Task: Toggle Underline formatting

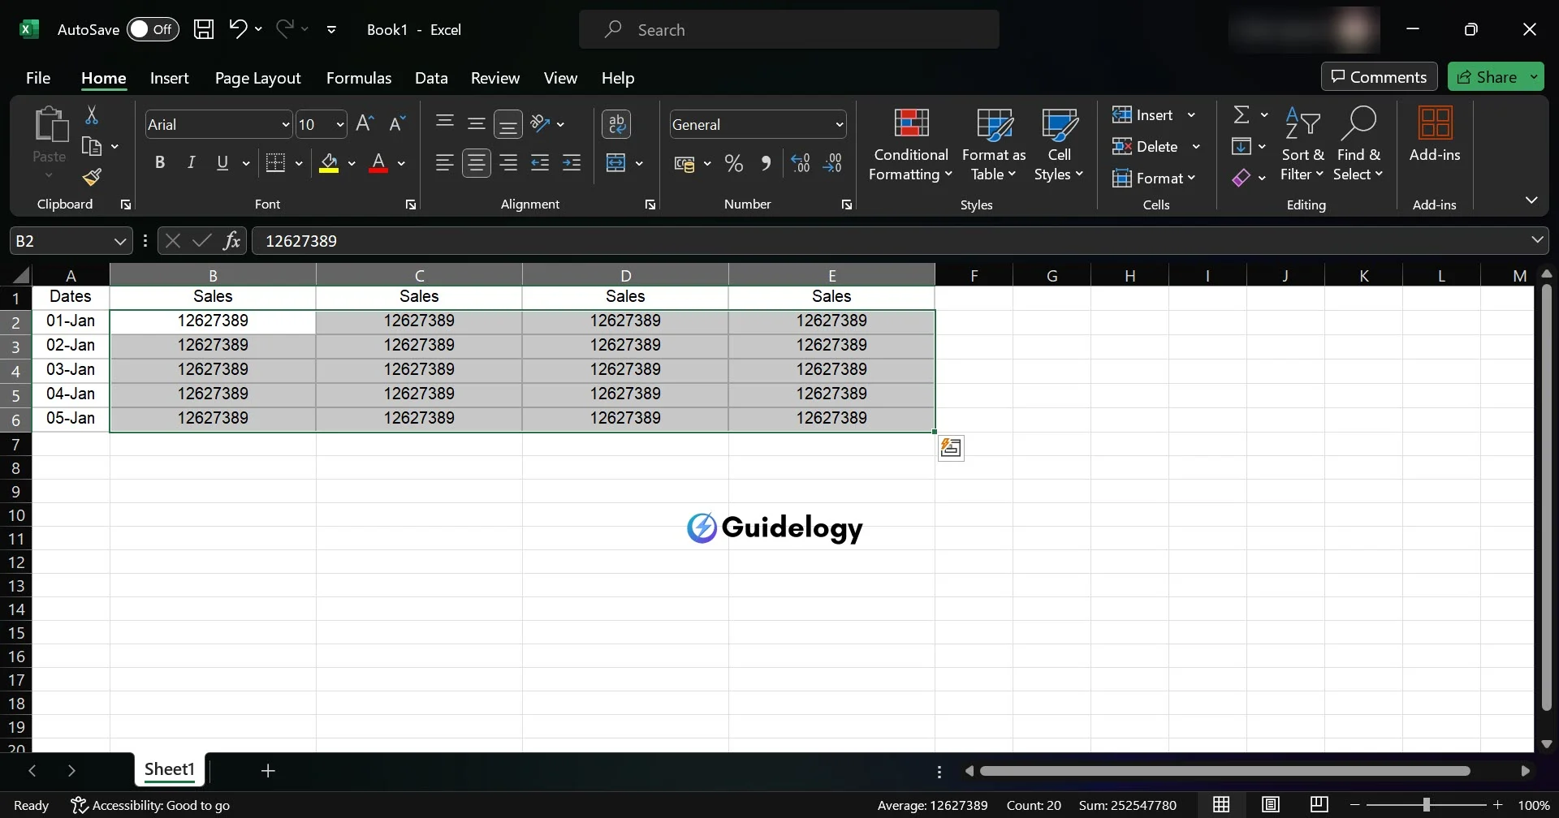Action: coord(222,163)
